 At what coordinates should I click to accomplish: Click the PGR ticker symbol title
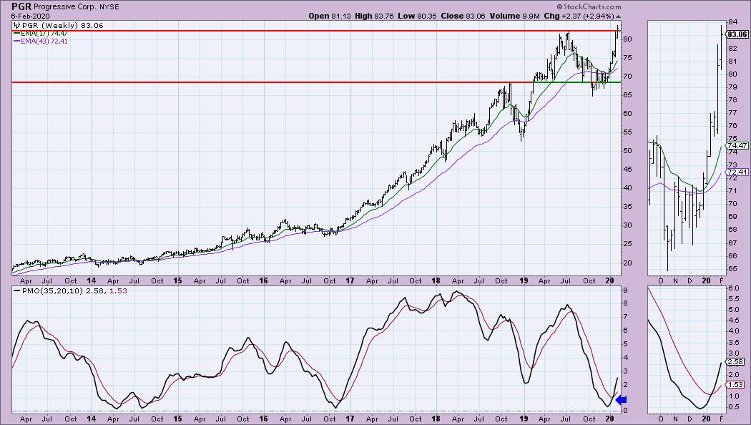(21, 6)
